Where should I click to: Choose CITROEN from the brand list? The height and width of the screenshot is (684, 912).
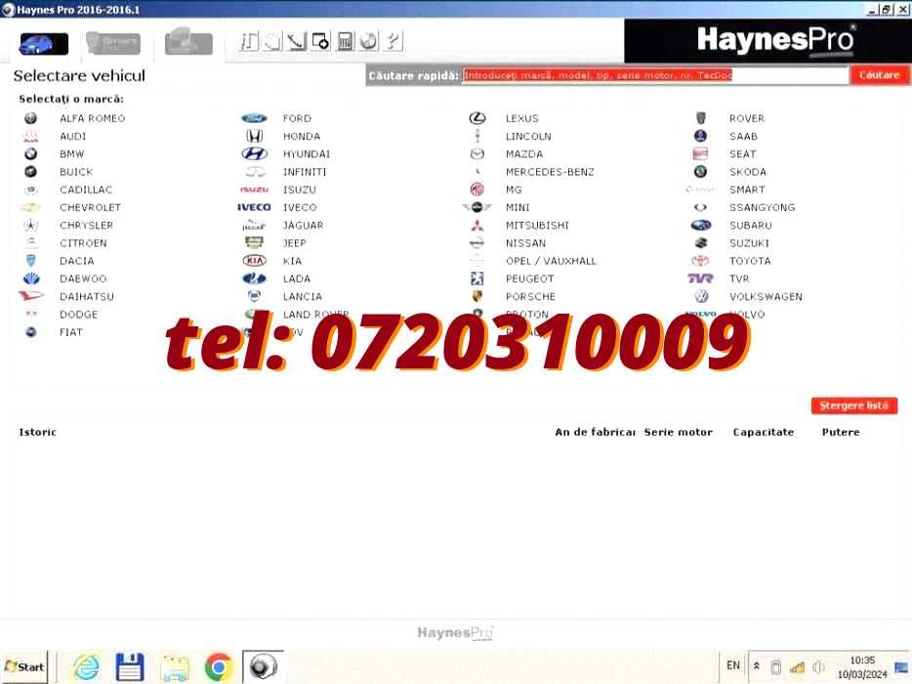coord(83,243)
